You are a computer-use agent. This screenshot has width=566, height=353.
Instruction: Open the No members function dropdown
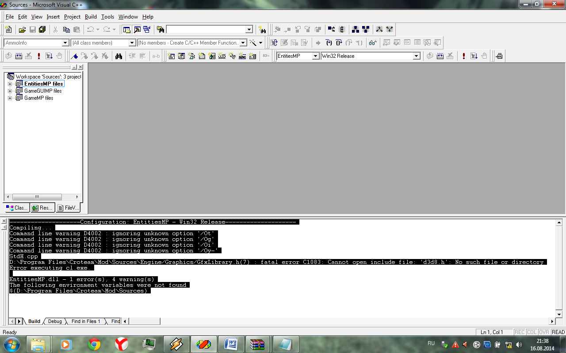[243, 43]
